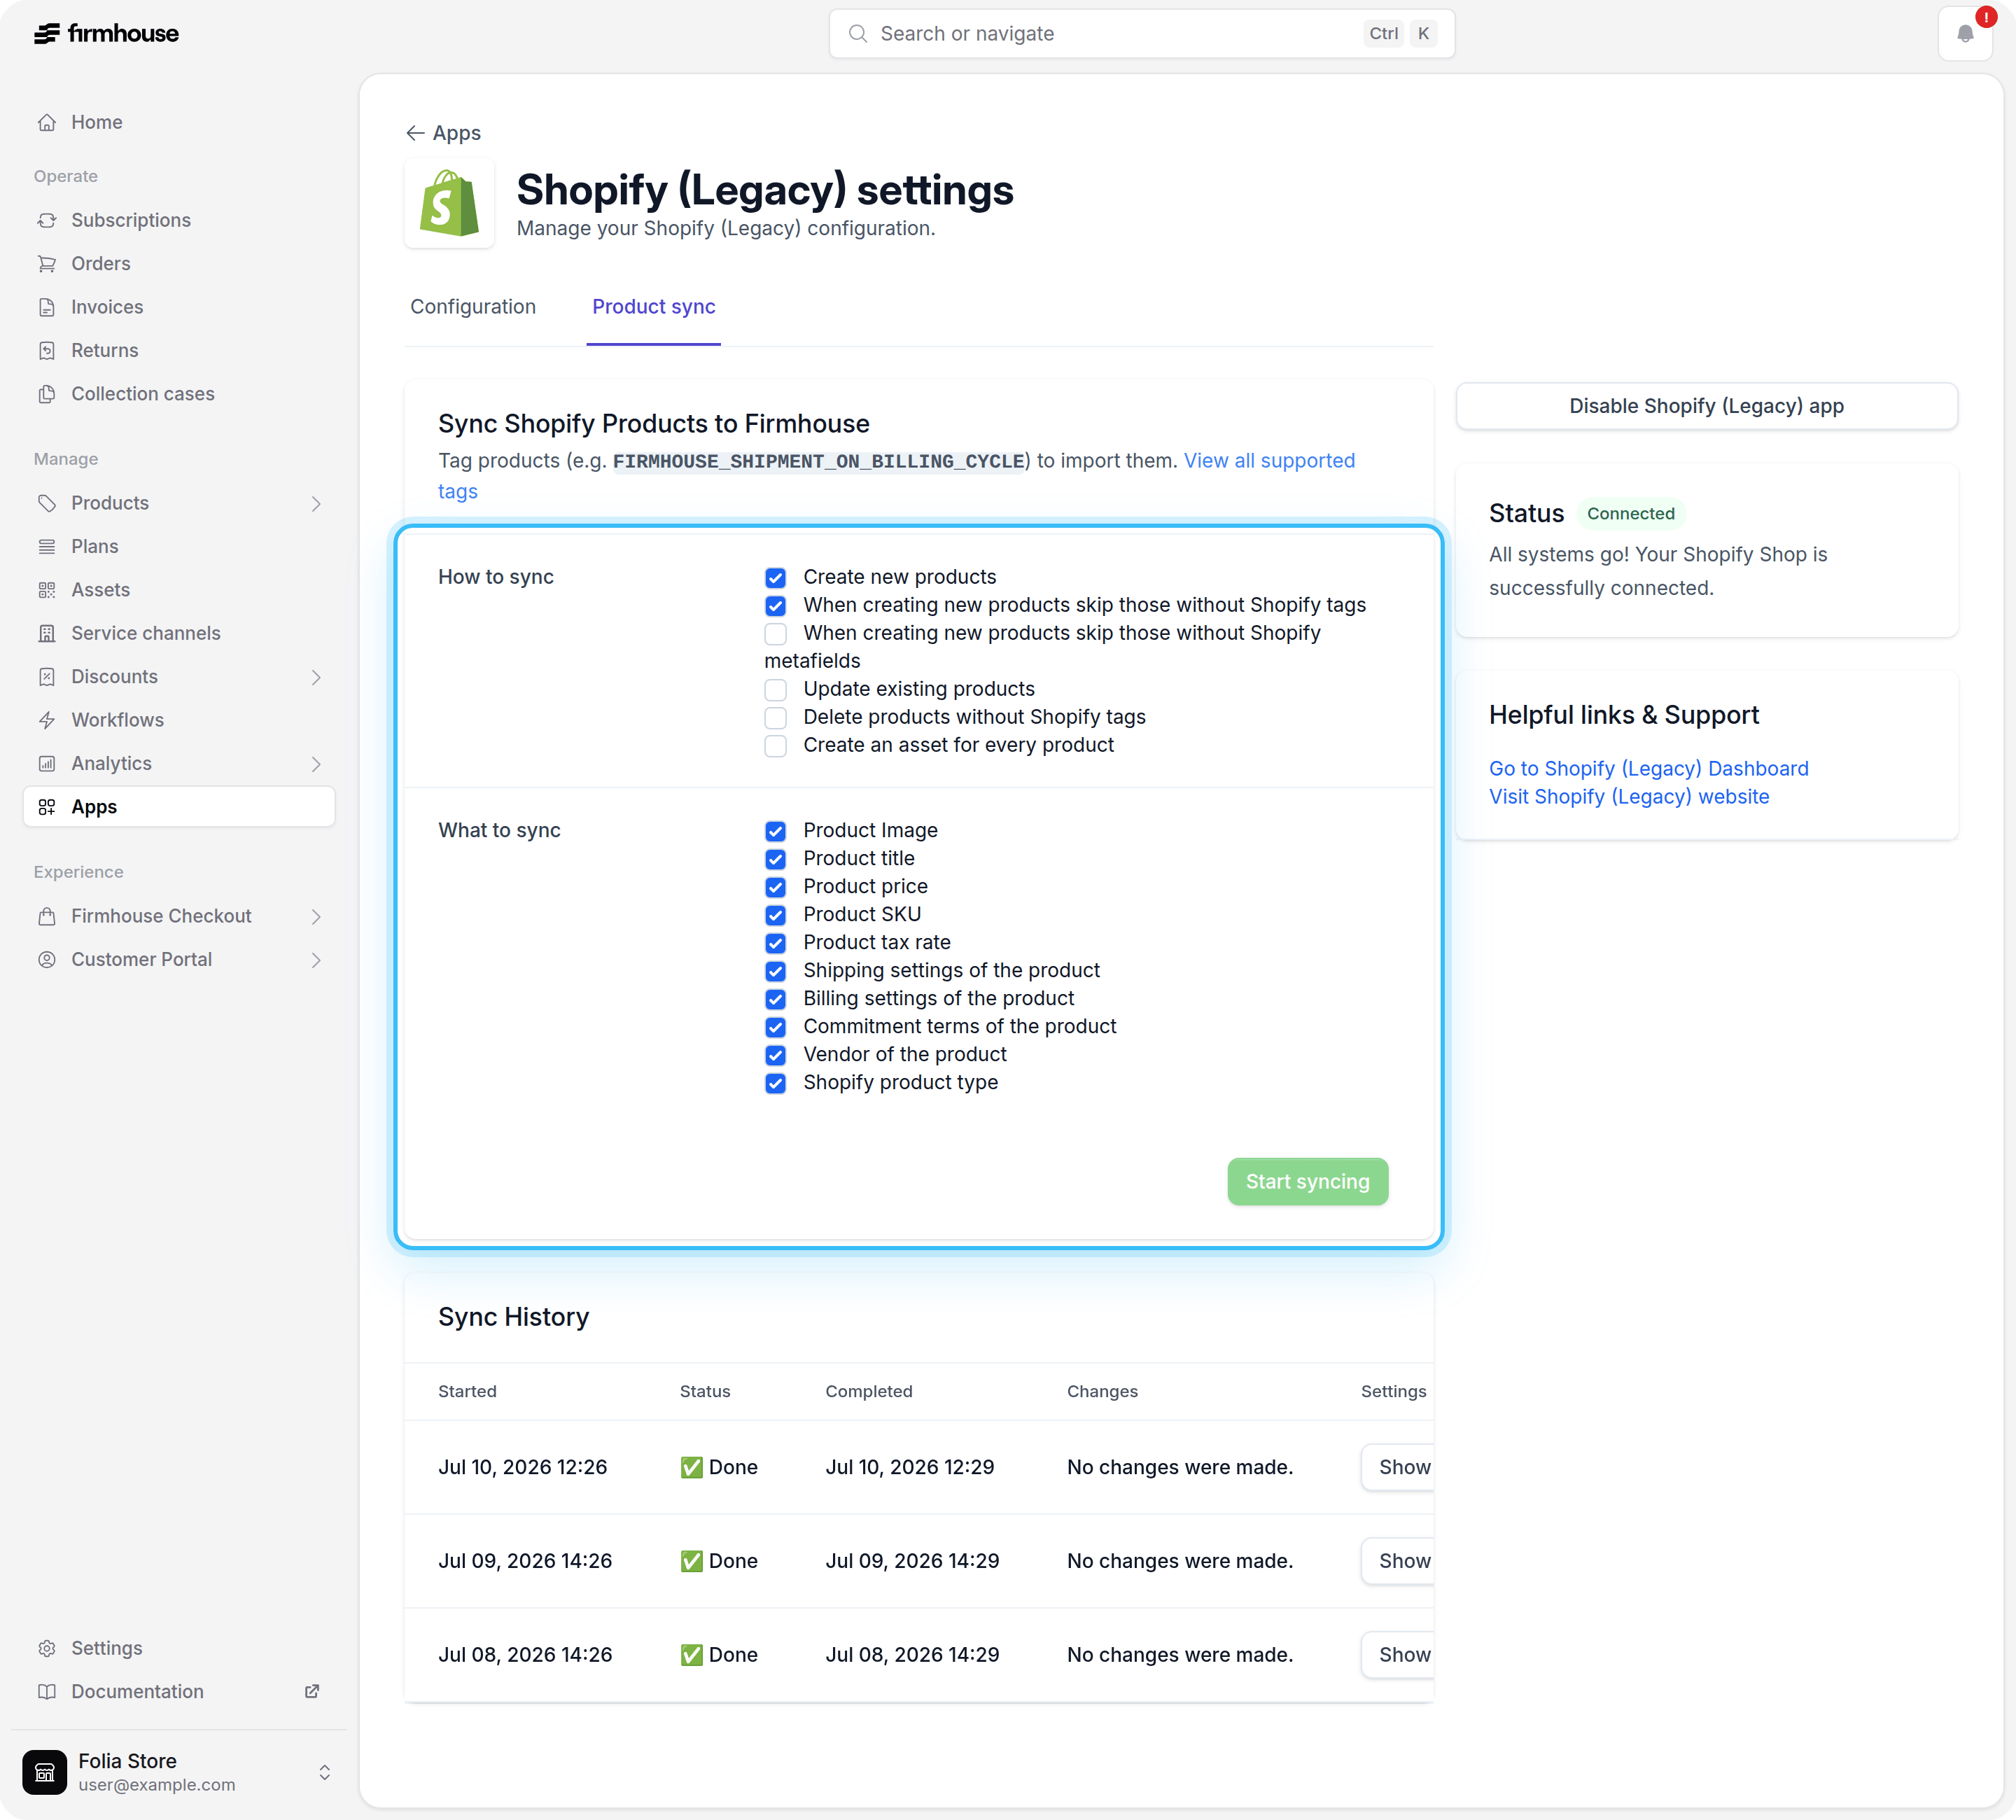Click the Firmhouse Checkout bag icon
The width and height of the screenshot is (2016, 1820).
point(47,916)
